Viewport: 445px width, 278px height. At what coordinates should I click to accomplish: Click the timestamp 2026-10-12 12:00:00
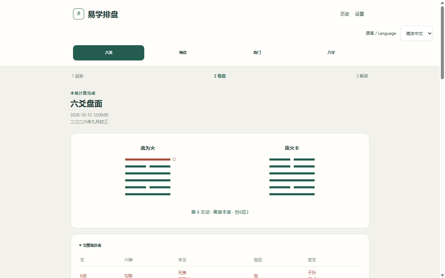(89, 115)
